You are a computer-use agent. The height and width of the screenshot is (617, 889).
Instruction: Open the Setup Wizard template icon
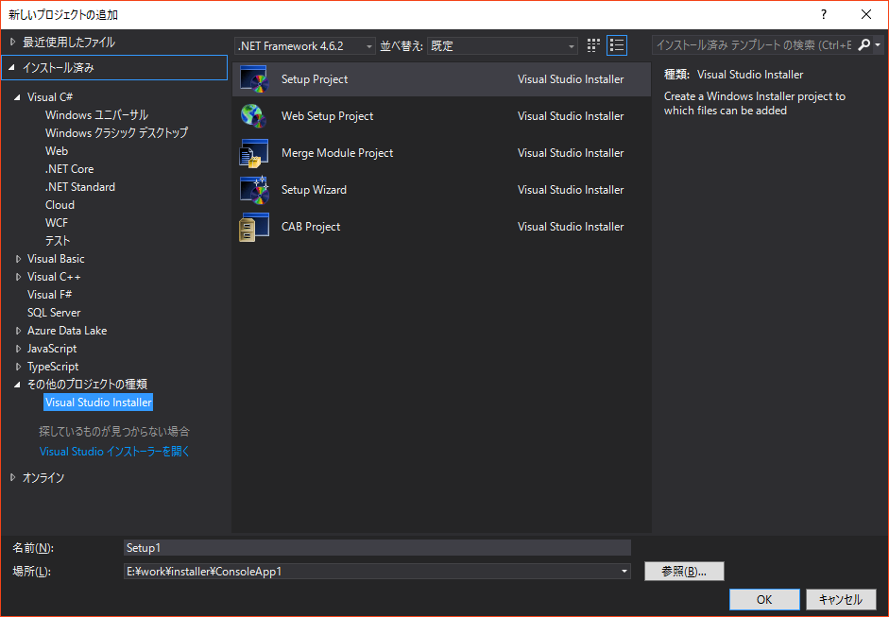(253, 189)
